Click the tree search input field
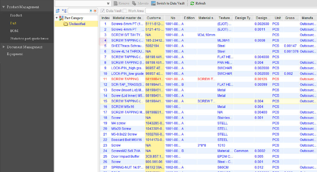The height and width of the screenshot is (172, 317). [x=78, y=11]
